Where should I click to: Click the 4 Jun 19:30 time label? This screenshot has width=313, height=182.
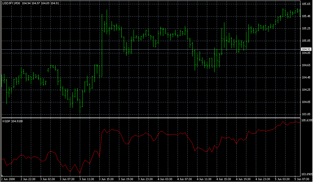(x=244, y=179)
